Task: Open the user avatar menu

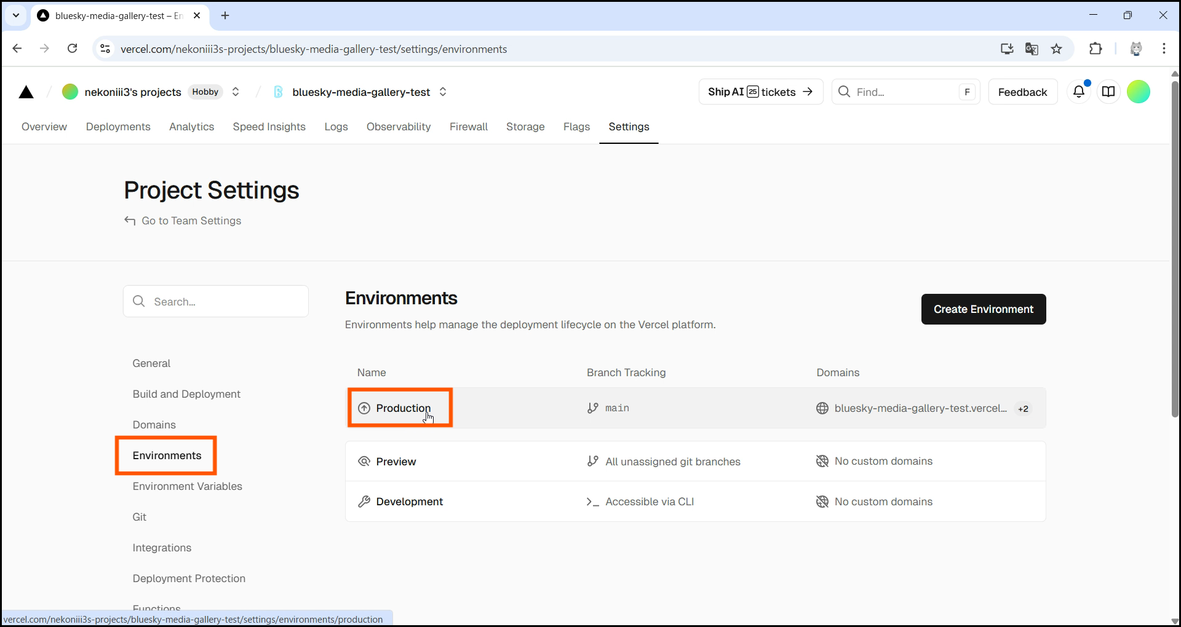Action: [1139, 92]
